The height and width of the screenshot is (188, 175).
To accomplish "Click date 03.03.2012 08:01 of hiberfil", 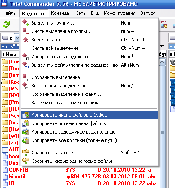I will point(124,177).
